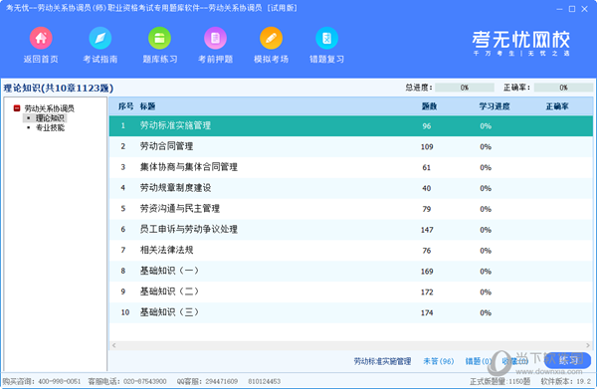Image resolution: width=597 pixels, height=389 pixels.
Task: Click the 未答(96) link
Action: [438, 361]
